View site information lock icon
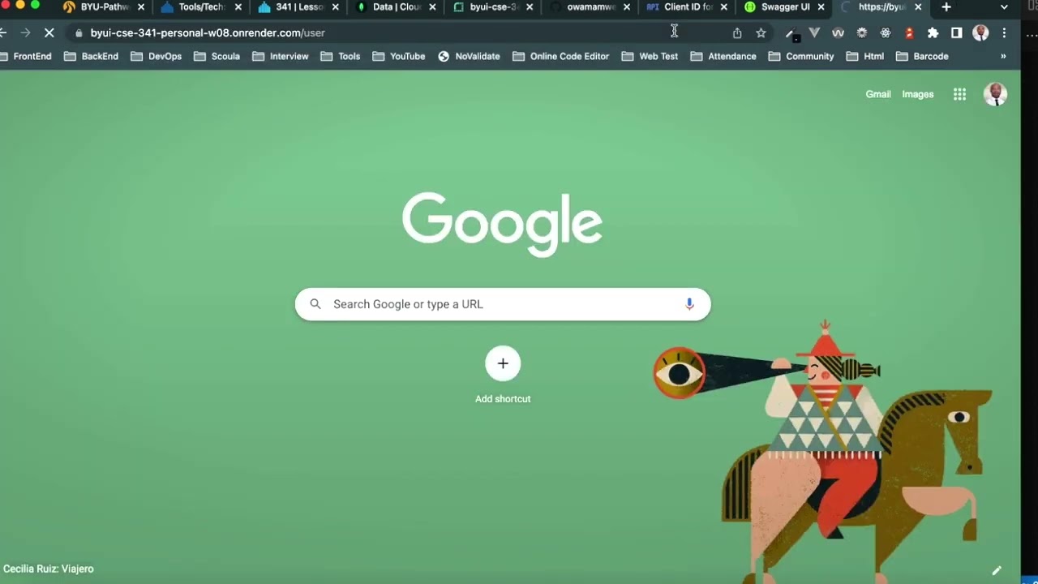 tap(79, 33)
